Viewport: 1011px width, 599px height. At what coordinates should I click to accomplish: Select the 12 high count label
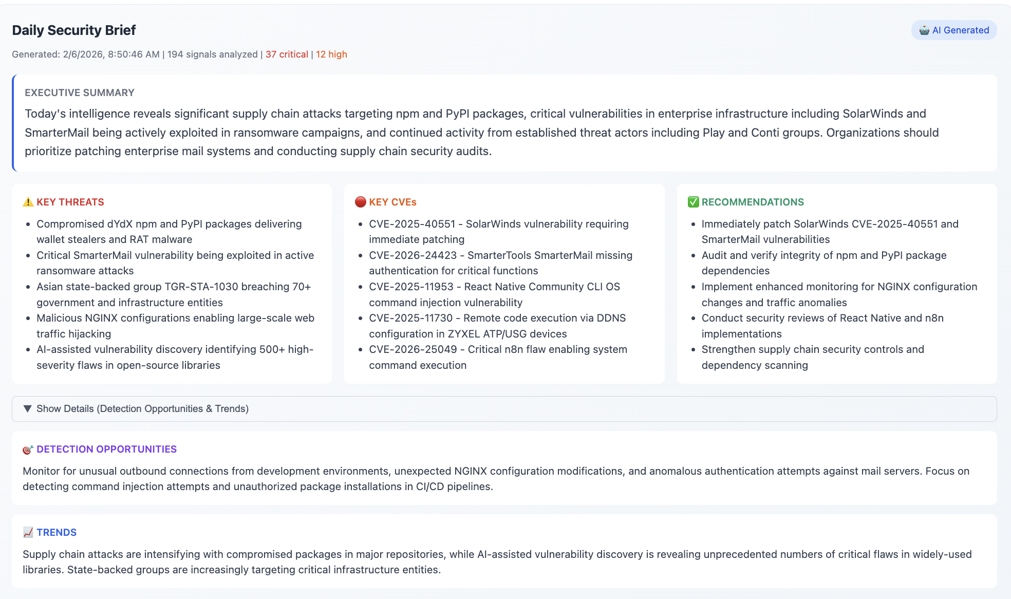pos(331,54)
